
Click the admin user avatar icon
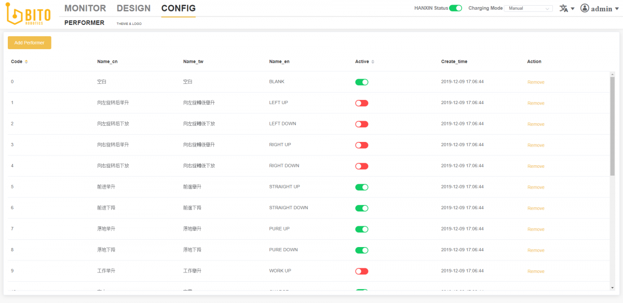pyautogui.click(x=585, y=8)
